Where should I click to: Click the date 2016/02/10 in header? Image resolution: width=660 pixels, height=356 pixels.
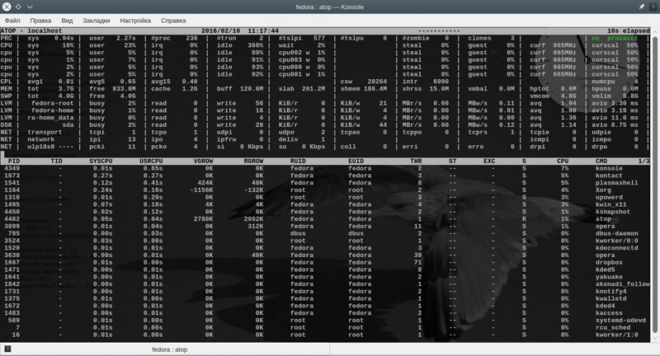220,30
